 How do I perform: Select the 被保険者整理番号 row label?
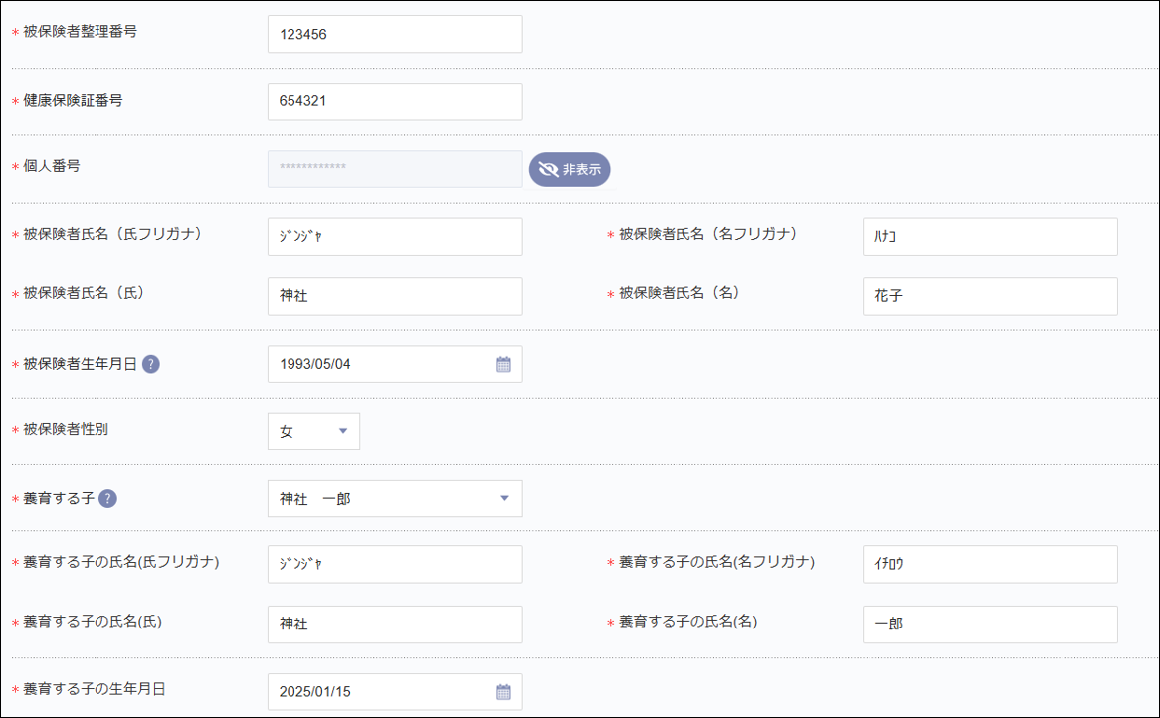pyautogui.click(x=80, y=31)
